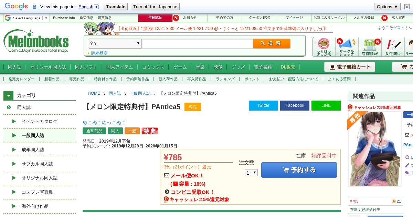Select 電子書籍 in nav bar
Viewport: 413px width, 217px height.
263,67
